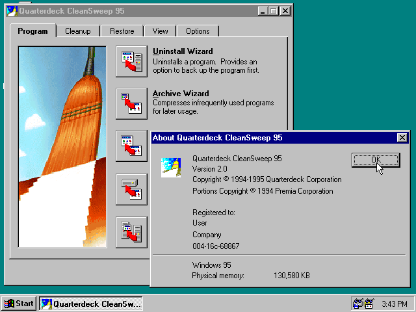Viewport: 416px width, 312px height.
Task: Maximize the Quarterdeck CleanSweep 95 window
Action: click(x=273, y=11)
